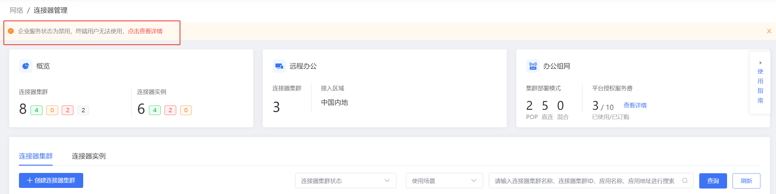Click the 创建连接器集群 button
This screenshot has width=776, height=194.
51,181
